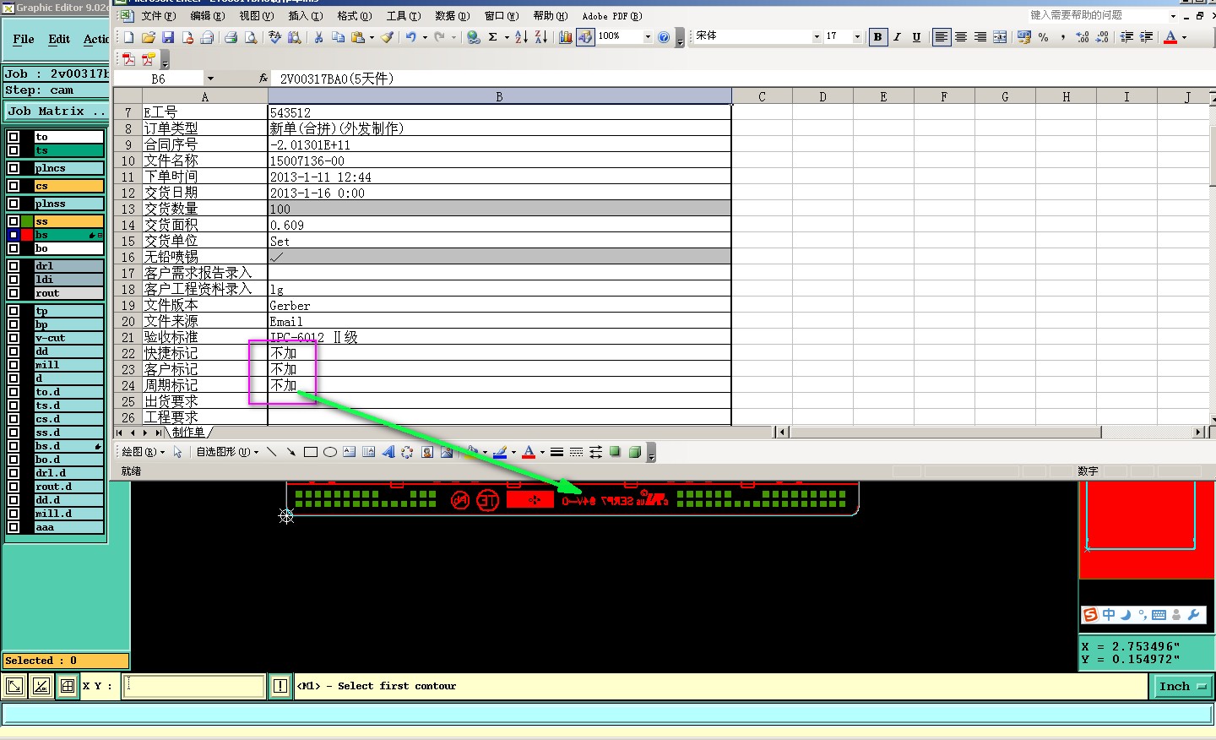Click Merge and Center icon
The height and width of the screenshot is (740, 1216).
pos(1000,37)
